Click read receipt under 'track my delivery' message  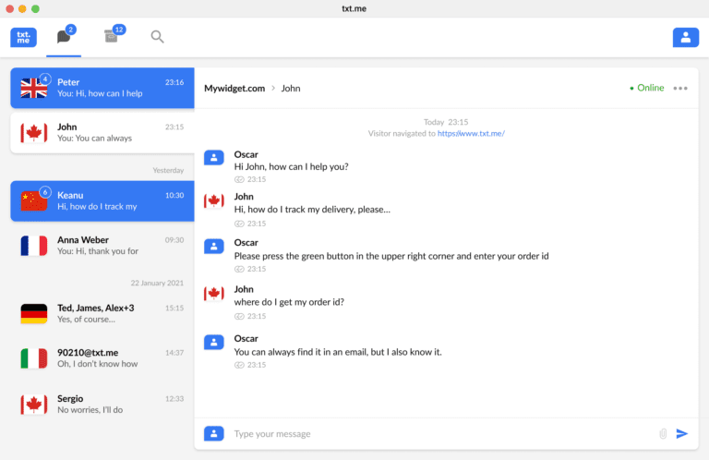(239, 224)
